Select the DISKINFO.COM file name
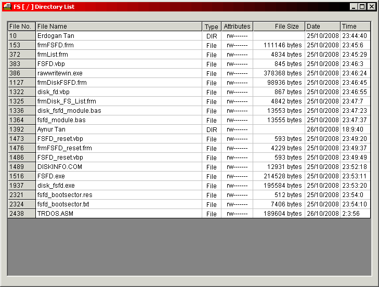 (x=60, y=167)
